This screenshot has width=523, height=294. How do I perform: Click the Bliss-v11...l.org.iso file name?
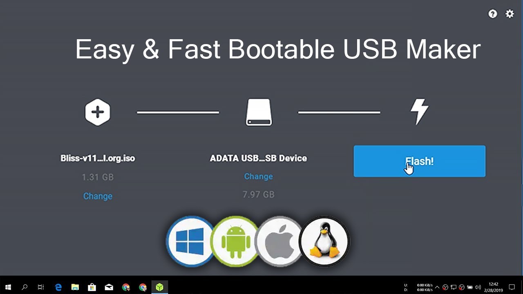coord(98,158)
